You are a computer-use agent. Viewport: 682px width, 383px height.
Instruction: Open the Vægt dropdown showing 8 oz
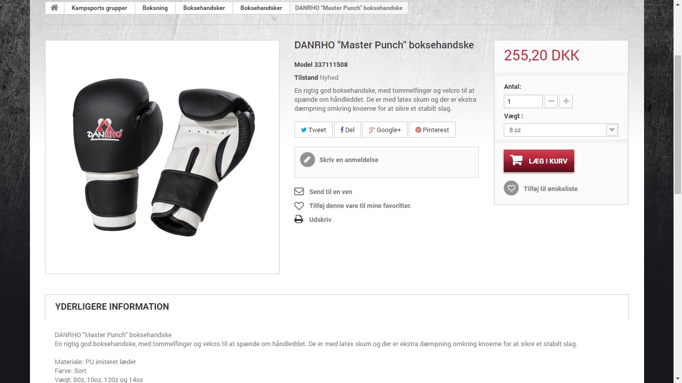(561, 130)
